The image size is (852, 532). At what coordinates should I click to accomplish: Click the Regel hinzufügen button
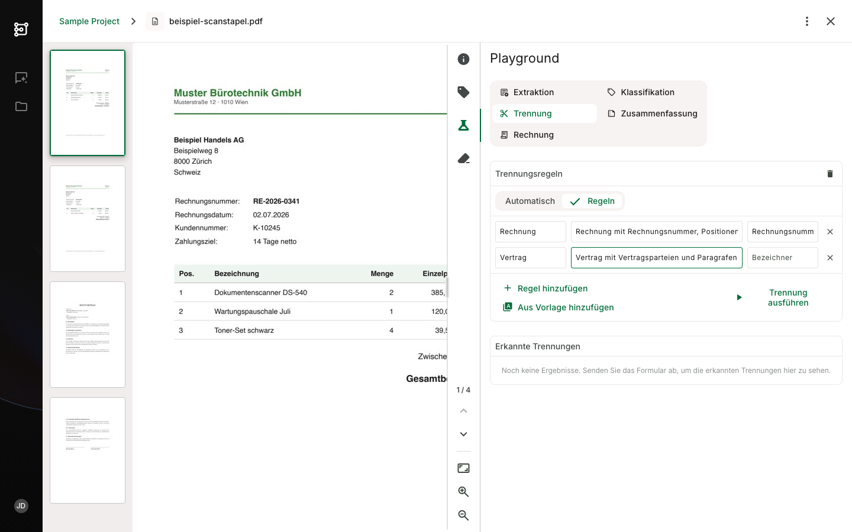point(545,288)
